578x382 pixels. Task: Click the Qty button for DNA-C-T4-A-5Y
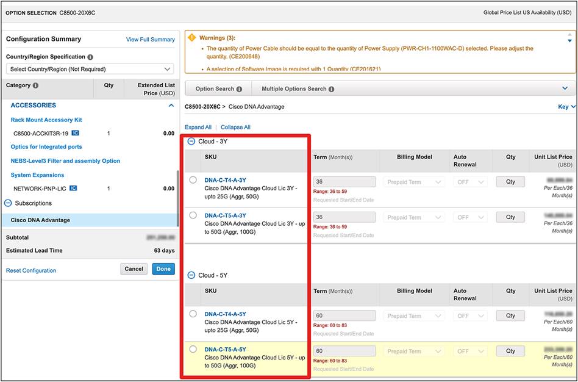coord(510,315)
